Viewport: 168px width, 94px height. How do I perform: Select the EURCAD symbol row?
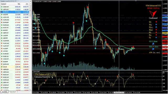(15, 56)
